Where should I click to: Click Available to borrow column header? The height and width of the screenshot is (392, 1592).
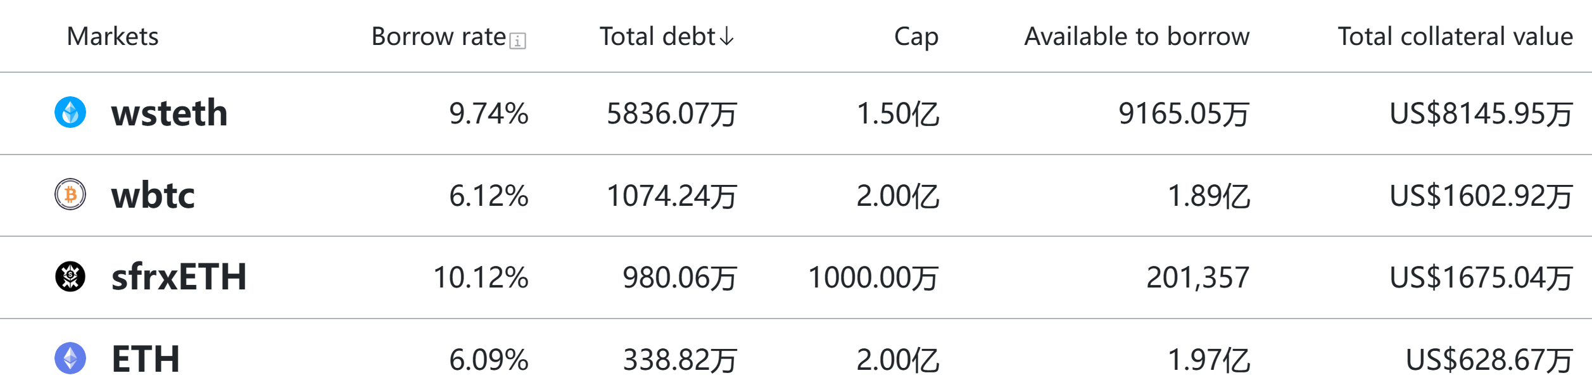click(1137, 37)
